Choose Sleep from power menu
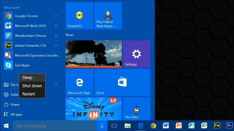Viewport: 234px width, 131px height. [32, 78]
